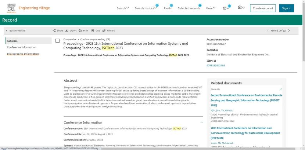
Task: Click the Share icon
Action: (54, 31)
